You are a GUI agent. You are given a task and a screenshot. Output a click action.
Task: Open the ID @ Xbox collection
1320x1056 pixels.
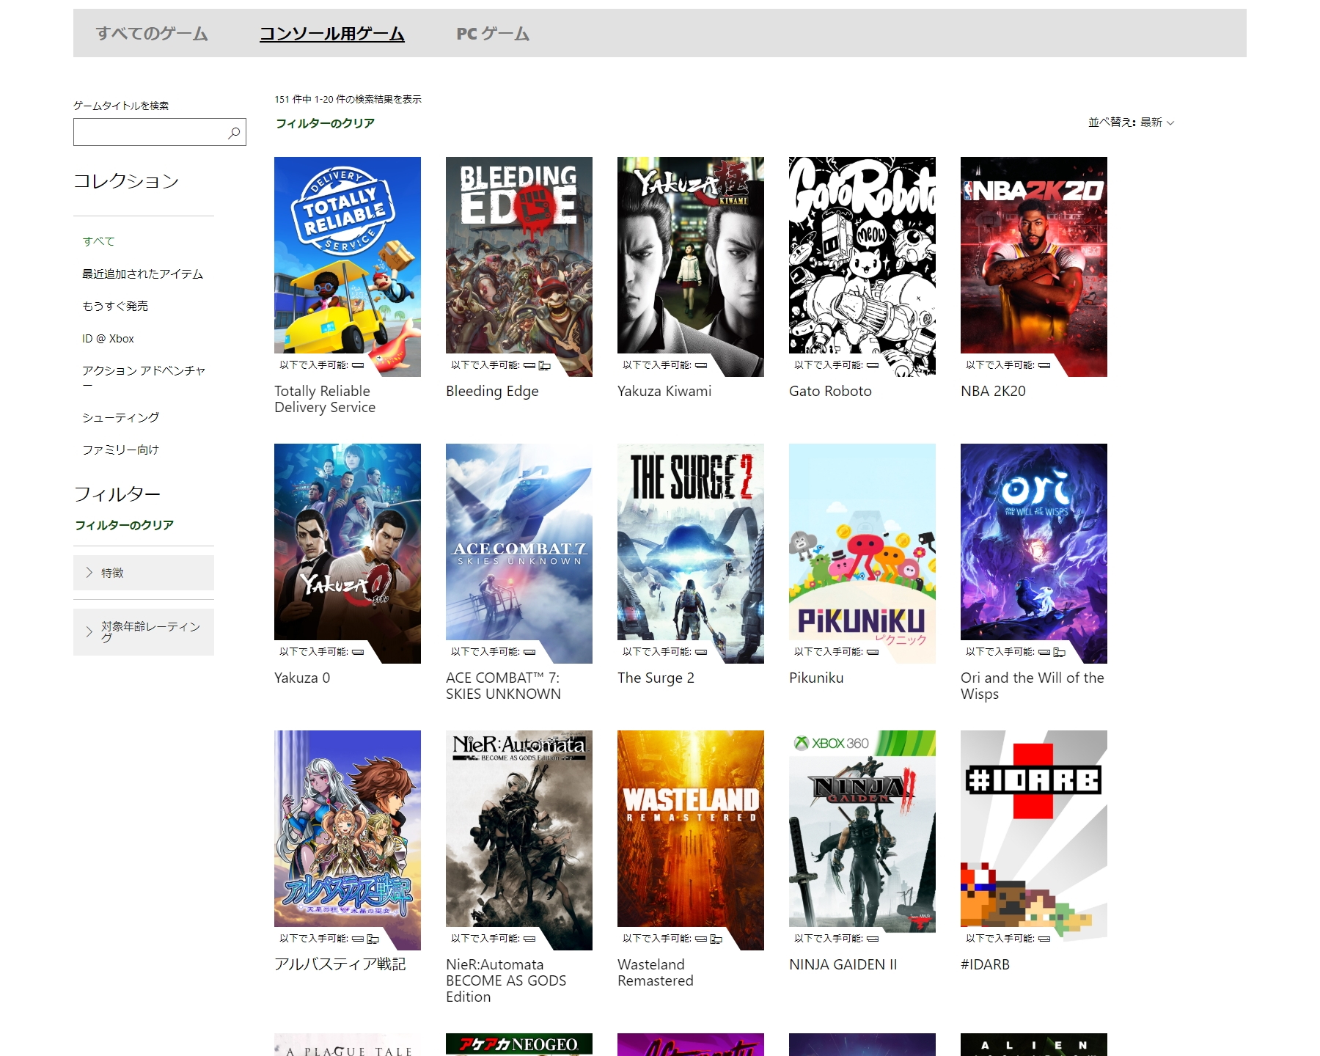click(x=108, y=339)
